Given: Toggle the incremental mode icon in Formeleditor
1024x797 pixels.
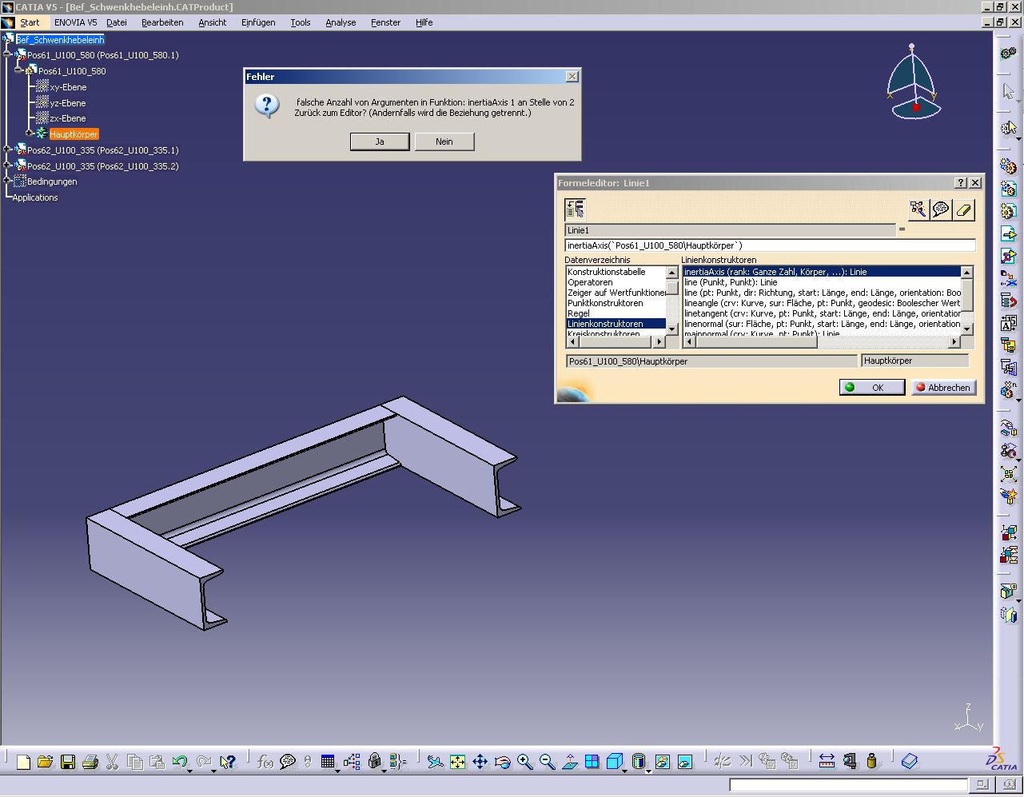Looking at the screenshot, I should point(575,209).
